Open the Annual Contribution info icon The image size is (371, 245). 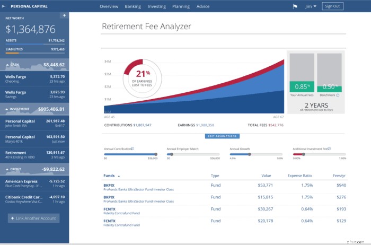[x=132, y=148]
